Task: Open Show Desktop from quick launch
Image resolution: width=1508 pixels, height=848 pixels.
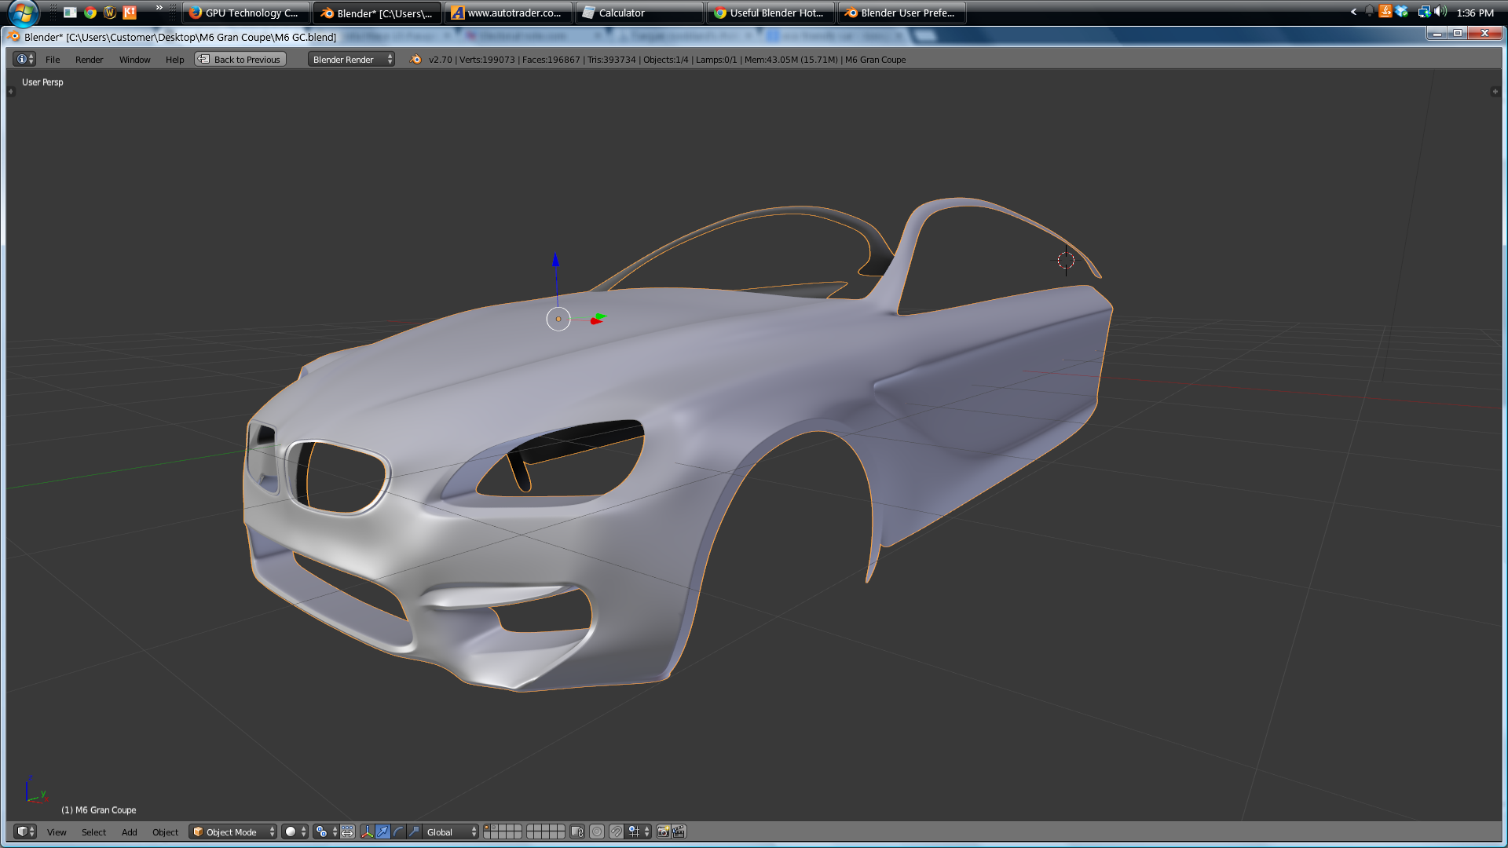Action: tap(70, 13)
